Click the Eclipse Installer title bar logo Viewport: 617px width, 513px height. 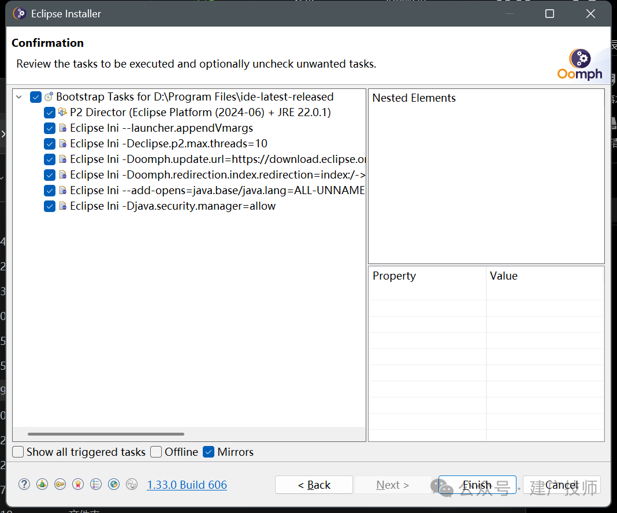[x=19, y=13]
